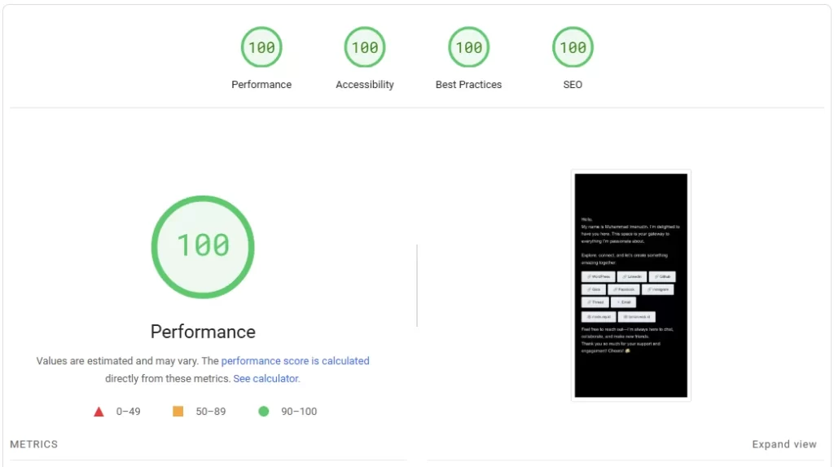
Task: Click the Performance score gauge at top
Action: pyautogui.click(x=261, y=47)
